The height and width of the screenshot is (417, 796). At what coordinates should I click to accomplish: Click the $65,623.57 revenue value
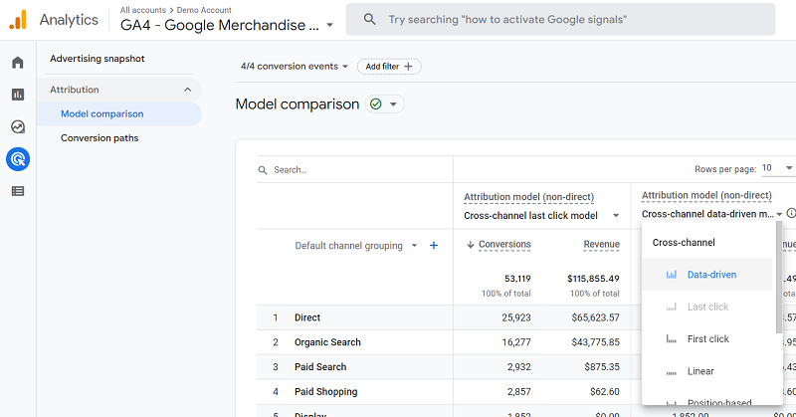click(x=595, y=317)
